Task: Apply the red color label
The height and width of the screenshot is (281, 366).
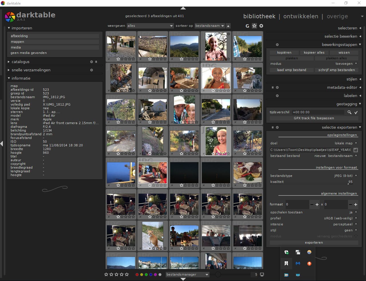Action: [x=137, y=274]
